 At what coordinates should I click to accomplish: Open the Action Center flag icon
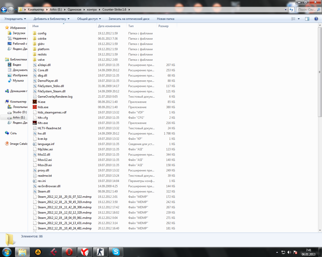pos(295,252)
